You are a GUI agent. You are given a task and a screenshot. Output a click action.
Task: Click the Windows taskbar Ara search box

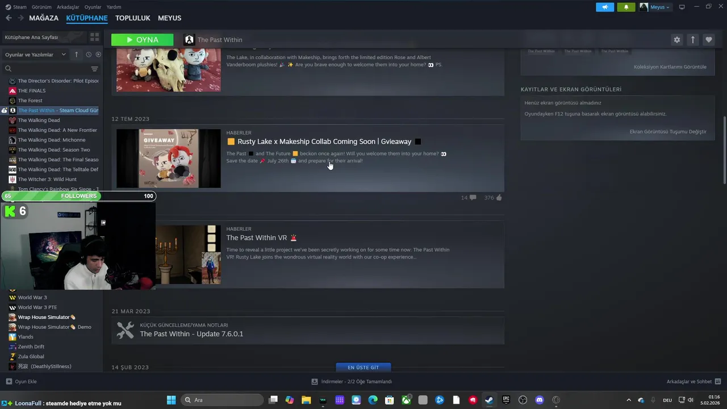point(223,400)
